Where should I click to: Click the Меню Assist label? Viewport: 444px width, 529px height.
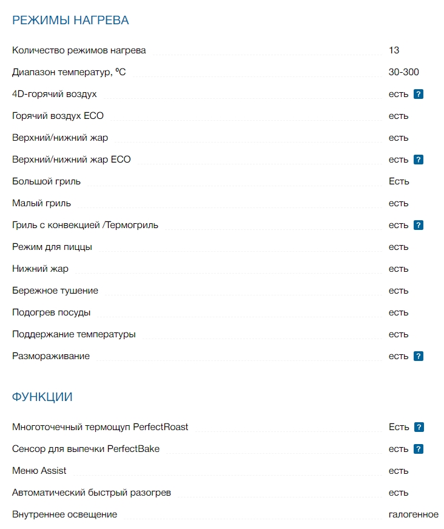pyautogui.click(x=39, y=471)
